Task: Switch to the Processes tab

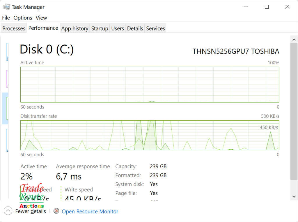Action: (x=14, y=28)
